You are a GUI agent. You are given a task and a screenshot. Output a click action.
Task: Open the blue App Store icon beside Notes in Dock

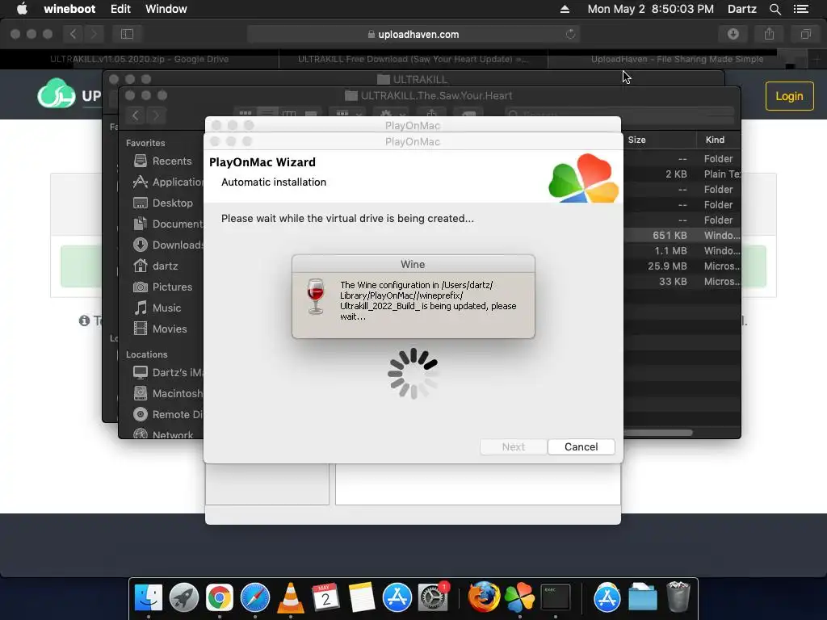(x=397, y=598)
